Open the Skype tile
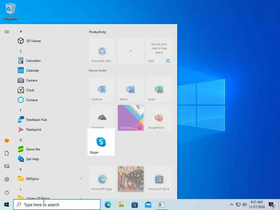The image size is (280, 210). [x=101, y=142]
